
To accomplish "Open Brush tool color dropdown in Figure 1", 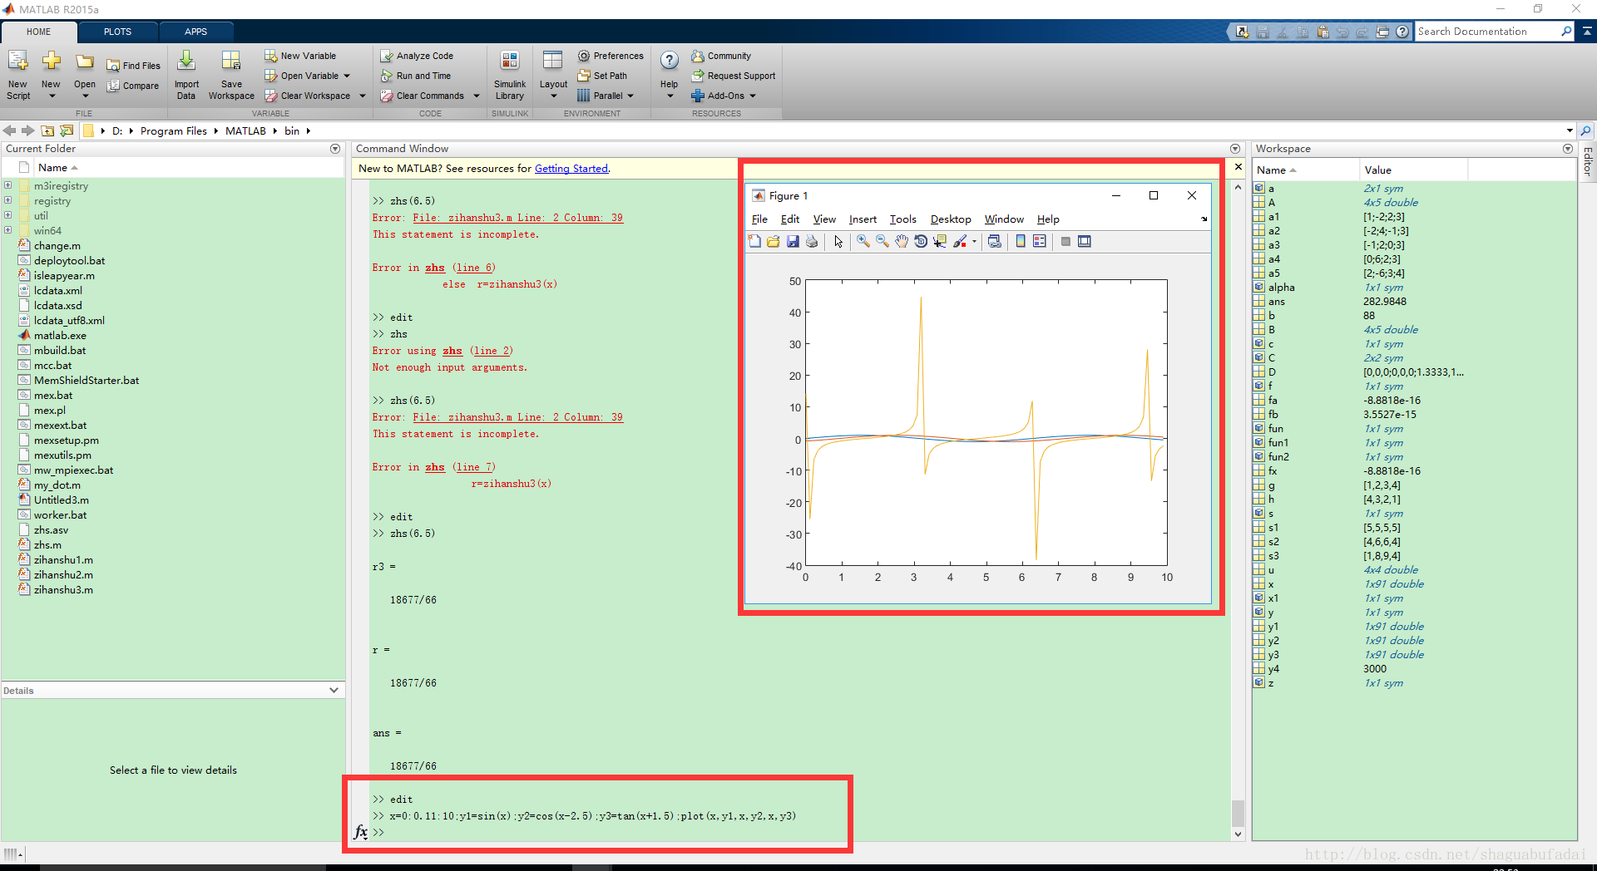I will (x=974, y=242).
